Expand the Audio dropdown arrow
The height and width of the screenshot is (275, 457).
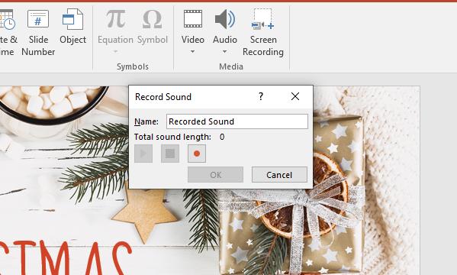tap(225, 52)
